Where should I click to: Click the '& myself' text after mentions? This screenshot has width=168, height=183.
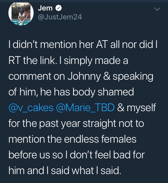136,107
